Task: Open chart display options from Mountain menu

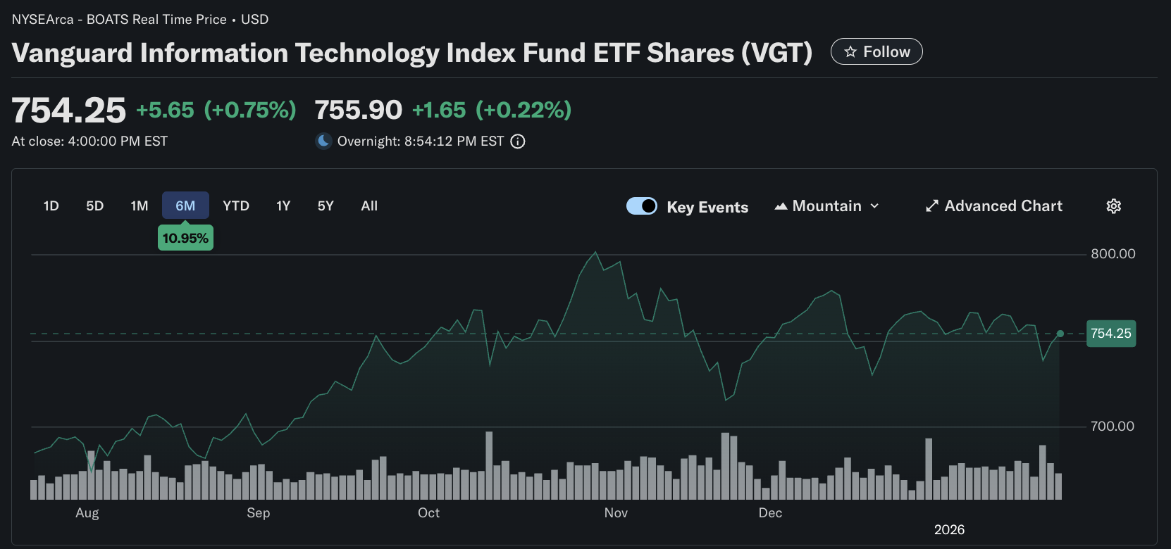Action: pyautogui.click(x=826, y=206)
